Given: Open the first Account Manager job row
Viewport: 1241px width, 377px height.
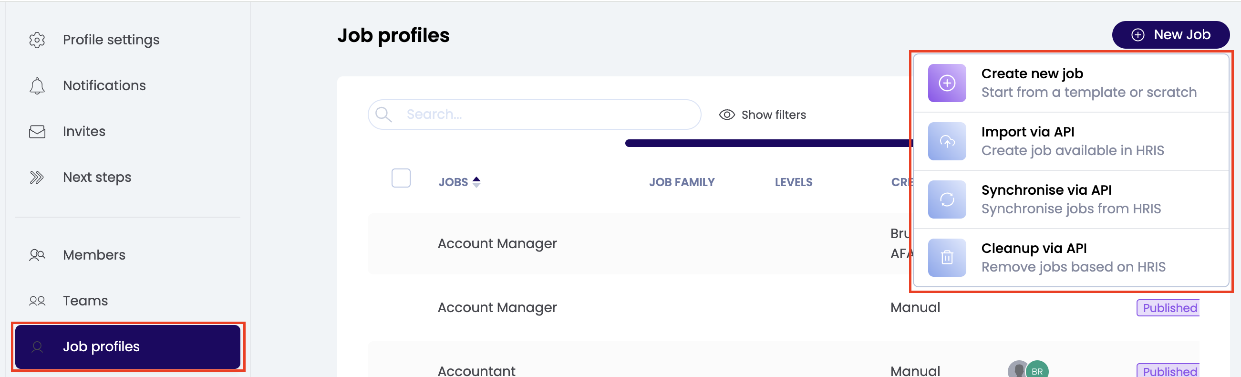Looking at the screenshot, I should (x=496, y=243).
